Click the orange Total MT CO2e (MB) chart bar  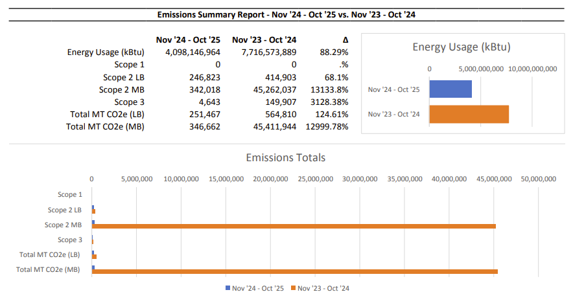click(296, 271)
